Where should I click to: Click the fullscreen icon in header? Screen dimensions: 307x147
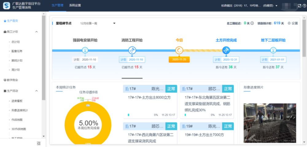(299, 6)
